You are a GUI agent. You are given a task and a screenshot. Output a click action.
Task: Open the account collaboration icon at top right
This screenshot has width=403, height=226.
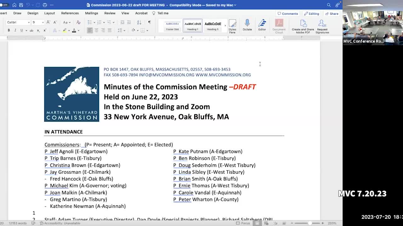pos(338,5)
